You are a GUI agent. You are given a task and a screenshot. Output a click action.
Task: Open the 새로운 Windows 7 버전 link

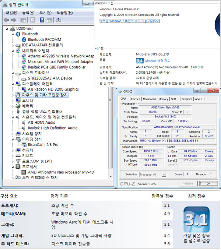click(130, 21)
